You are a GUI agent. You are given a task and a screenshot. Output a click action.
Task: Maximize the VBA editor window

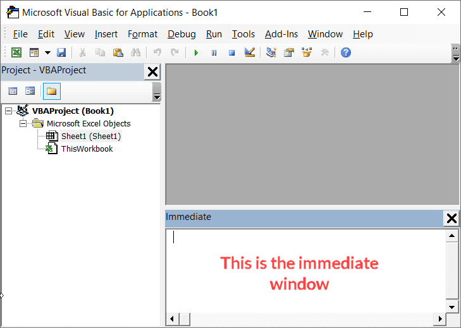(404, 12)
